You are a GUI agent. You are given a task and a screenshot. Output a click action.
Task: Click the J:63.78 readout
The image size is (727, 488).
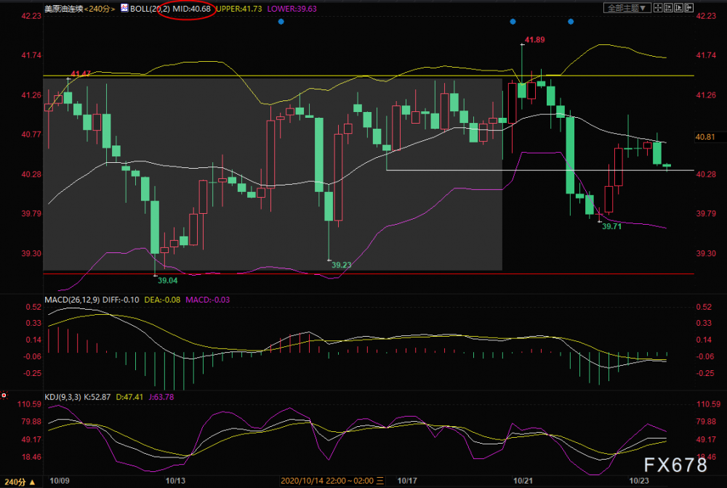point(161,397)
